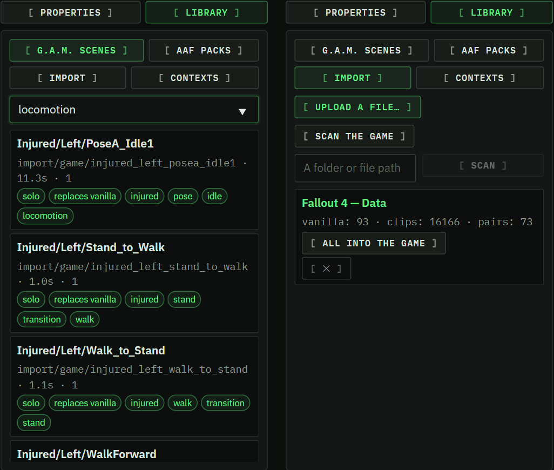Click import/game/injured_left_posea_idle1 path text
The height and width of the screenshot is (470, 554).
click(x=126, y=163)
